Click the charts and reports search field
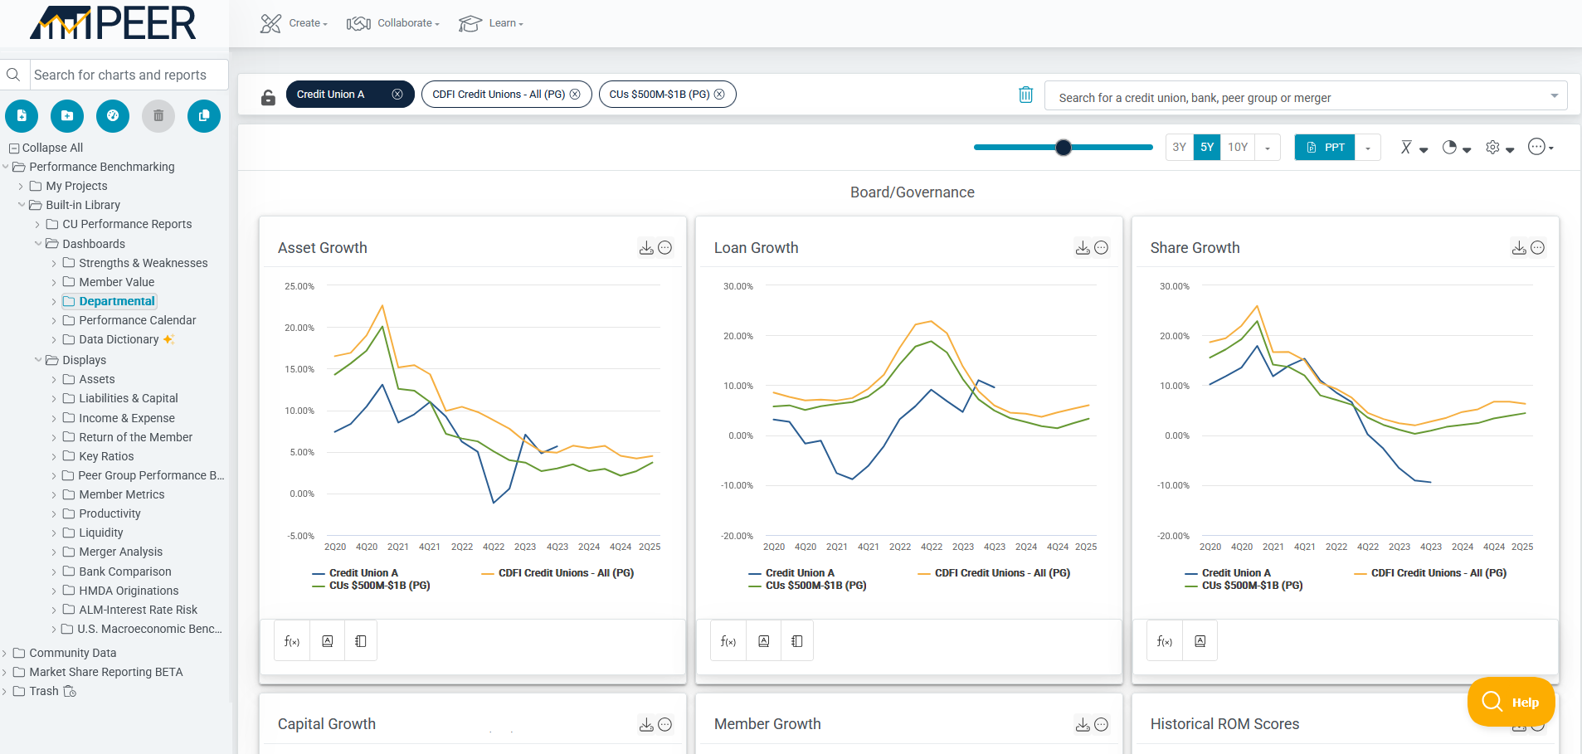Viewport: 1582px width, 754px height. [x=129, y=75]
